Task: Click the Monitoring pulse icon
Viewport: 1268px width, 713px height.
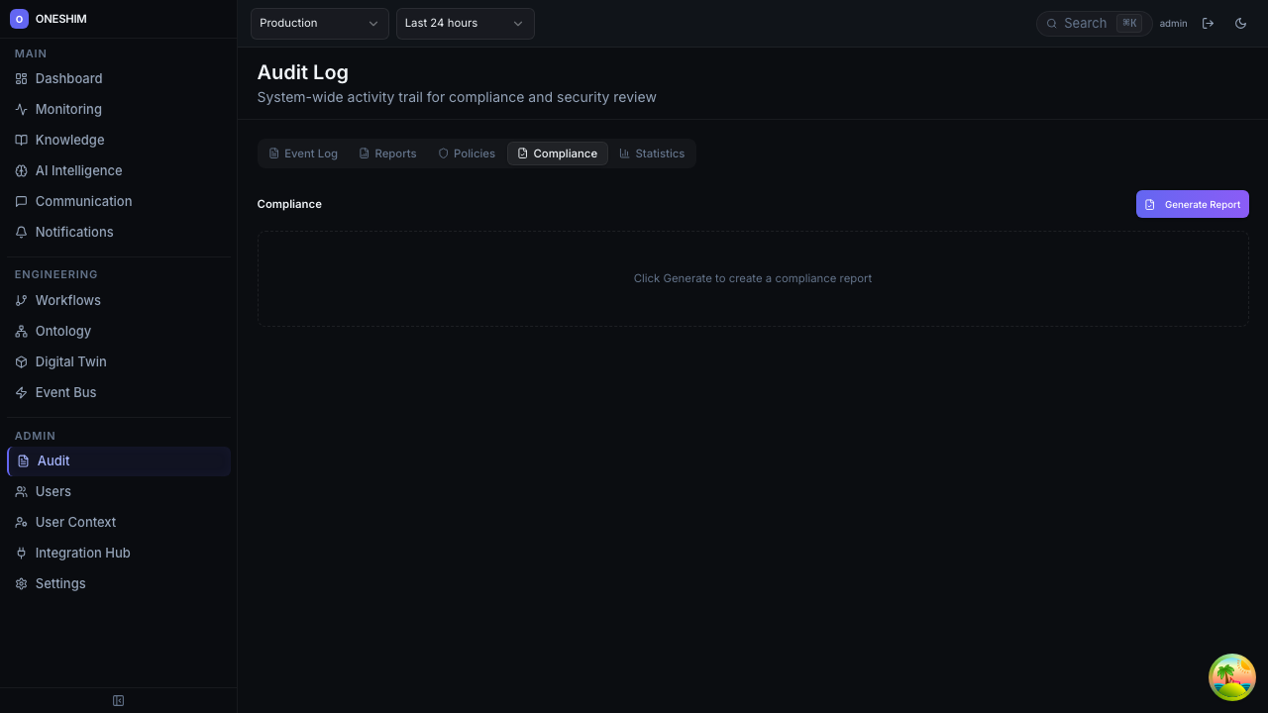Action: click(21, 109)
